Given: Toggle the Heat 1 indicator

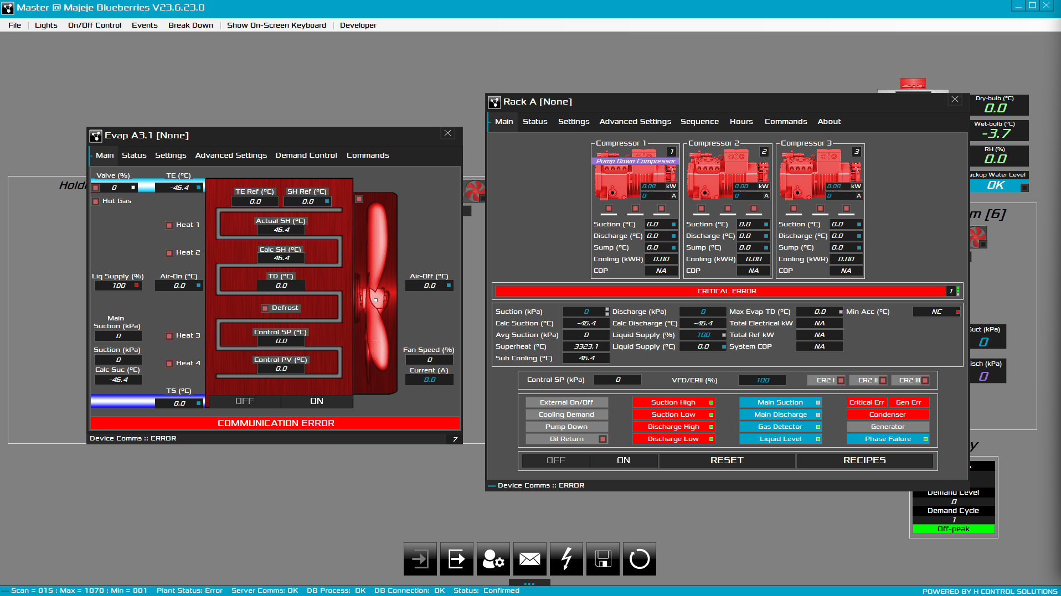Looking at the screenshot, I should tap(169, 225).
